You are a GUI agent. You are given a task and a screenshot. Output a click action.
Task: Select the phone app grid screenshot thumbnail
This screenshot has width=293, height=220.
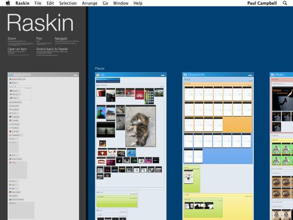(149, 97)
